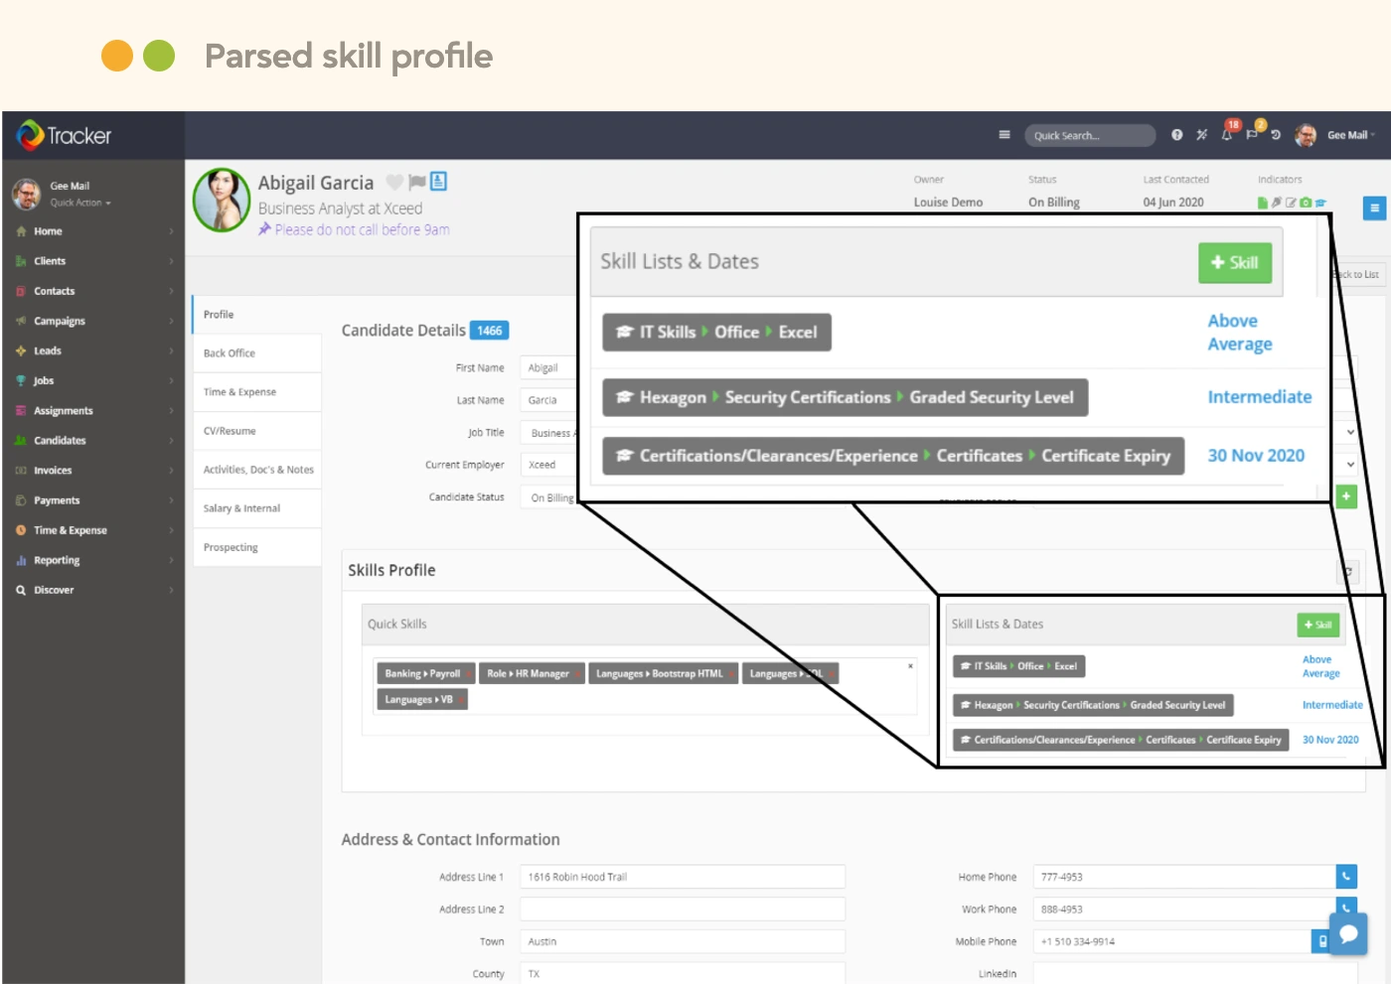1391x984 pixels.
Task: Clear Quick Skills with the small x
Action: click(910, 666)
